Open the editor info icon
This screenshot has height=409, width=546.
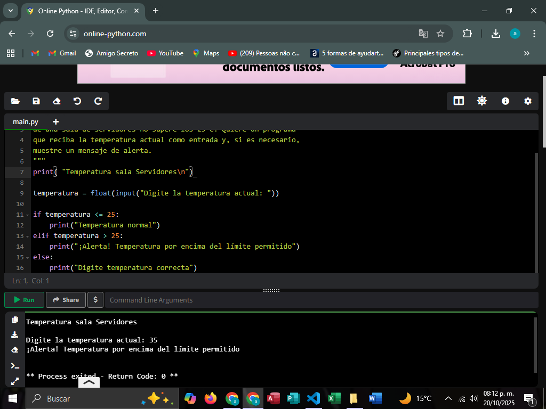coord(505,101)
